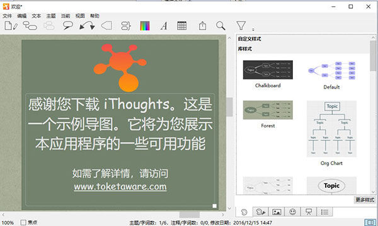378x226 pixels.
Task: Open font settings via italic A icon
Action: click(x=164, y=26)
